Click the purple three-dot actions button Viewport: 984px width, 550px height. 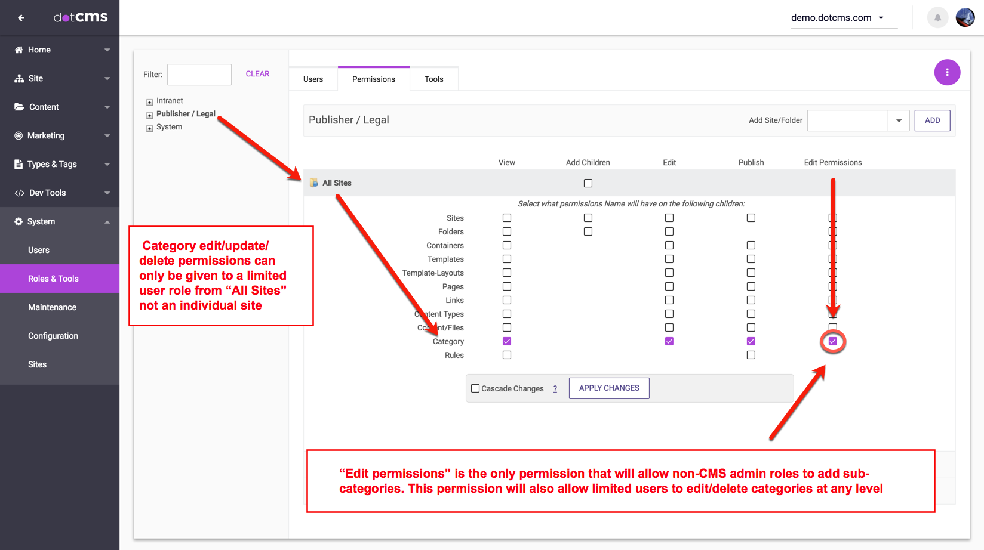point(947,72)
